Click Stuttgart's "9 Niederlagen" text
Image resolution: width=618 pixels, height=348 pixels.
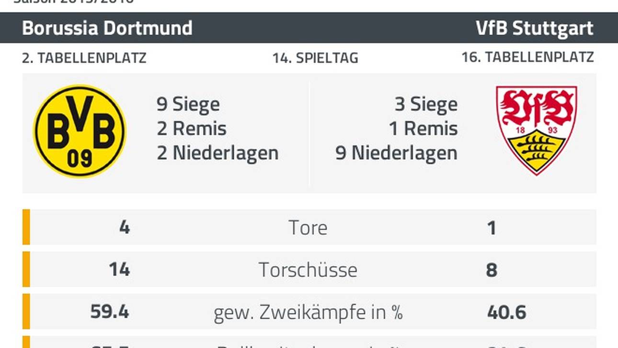pyautogui.click(x=396, y=153)
